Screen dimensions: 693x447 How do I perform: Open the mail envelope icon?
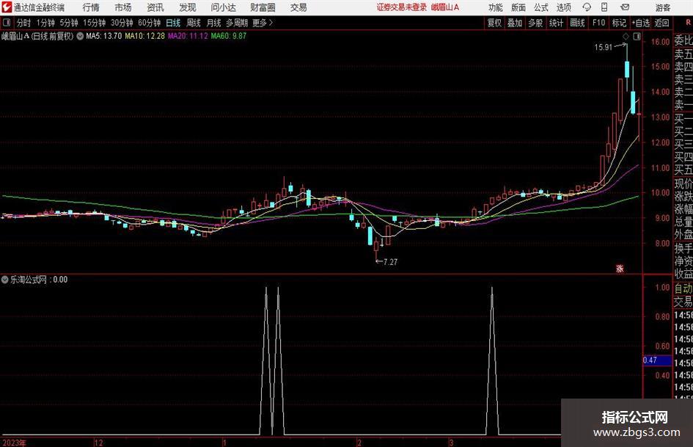(625, 7)
